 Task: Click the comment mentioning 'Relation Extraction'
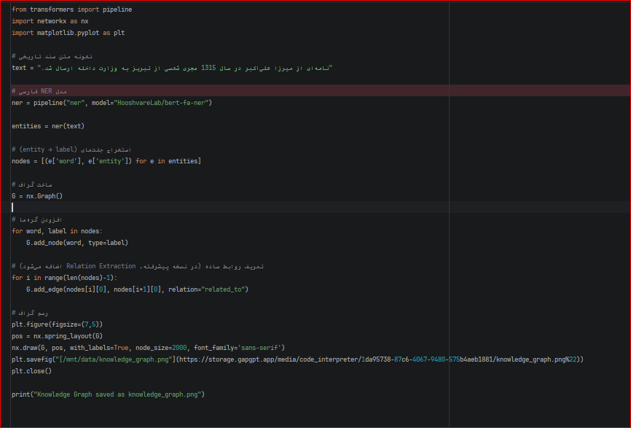tap(138, 266)
